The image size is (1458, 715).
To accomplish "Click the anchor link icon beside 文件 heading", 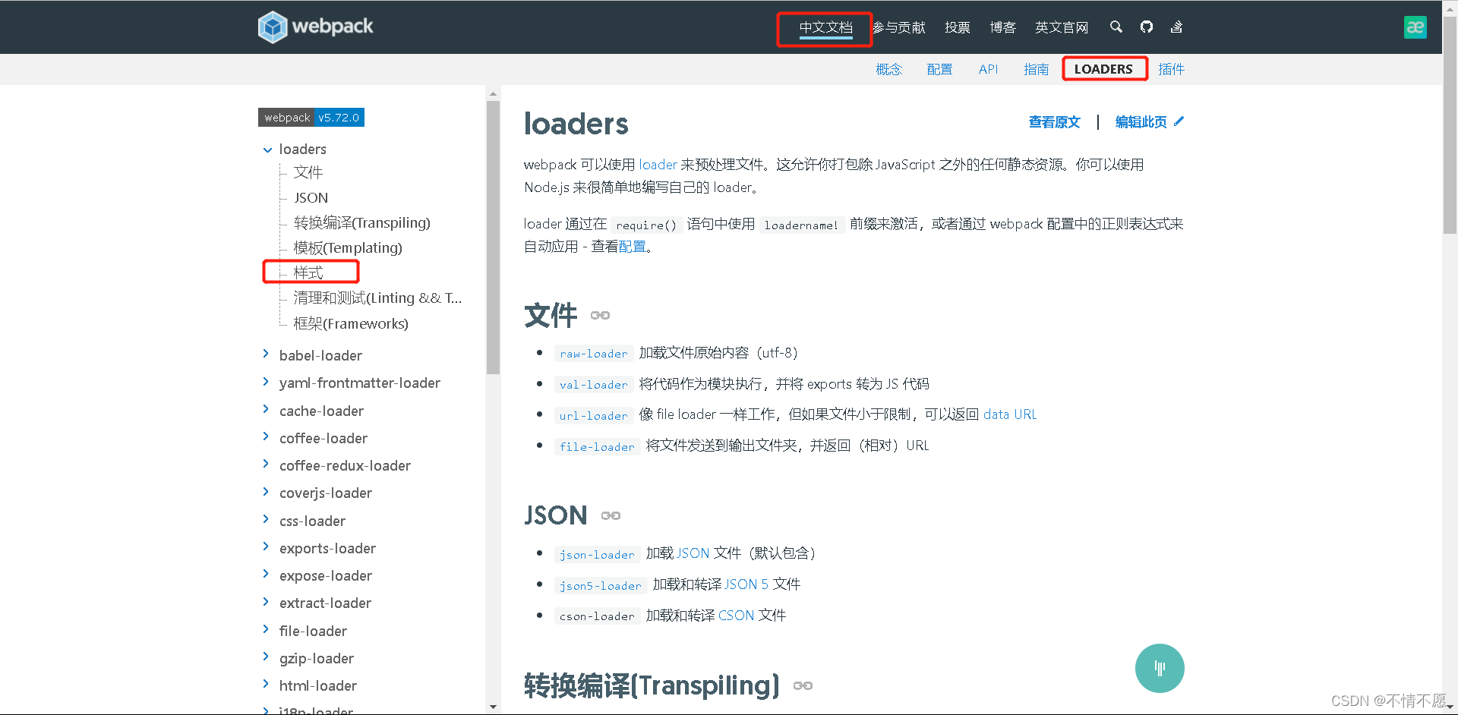I will point(600,315).
